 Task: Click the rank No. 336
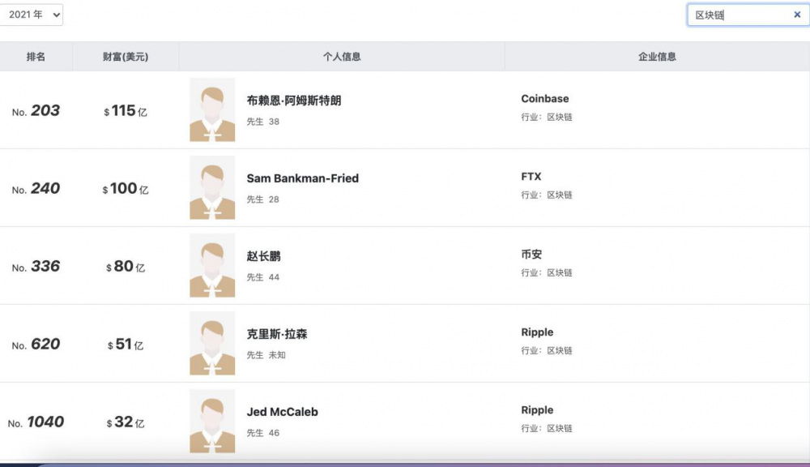pyautogui.click(x=36, y=267)
